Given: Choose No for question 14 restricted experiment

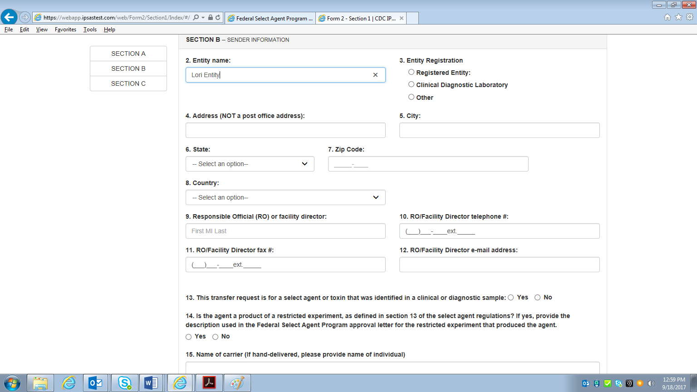Looking at the screenshot, I should click(216, 337).
